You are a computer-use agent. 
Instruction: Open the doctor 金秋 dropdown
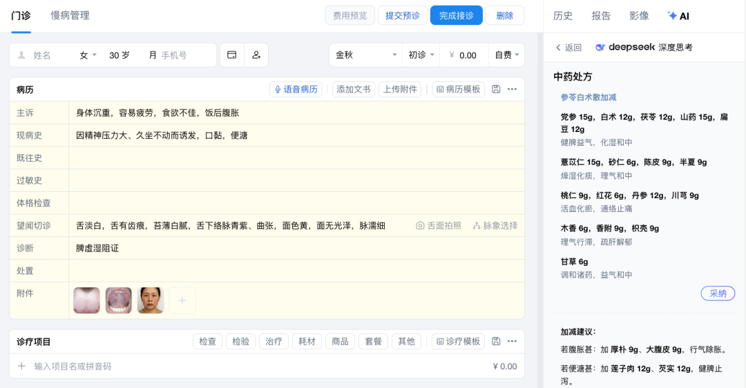[366, 55]
